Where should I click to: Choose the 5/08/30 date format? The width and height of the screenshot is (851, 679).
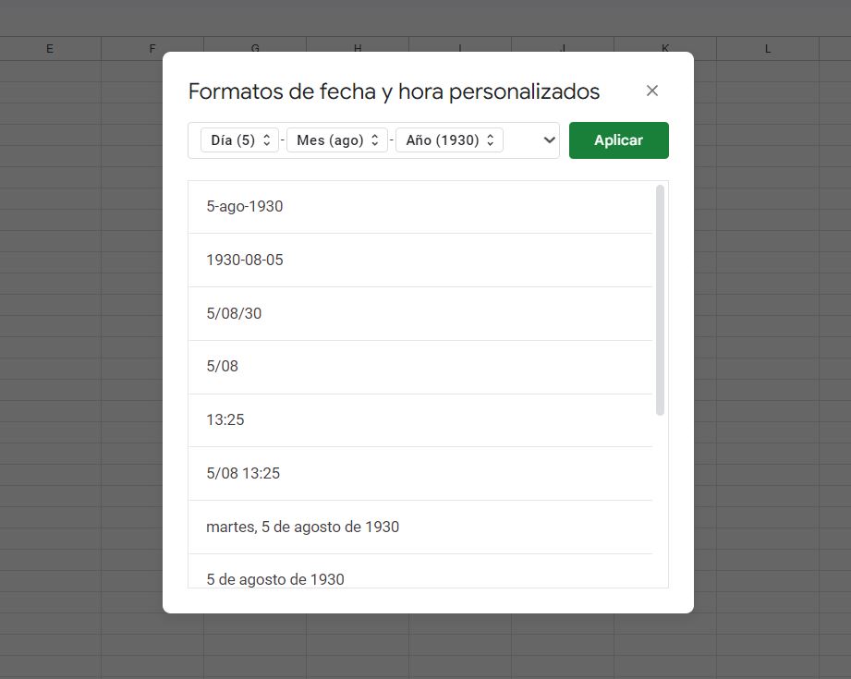click(420, 313)
